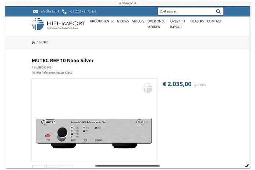
Task: Expand the PRODUCTEN menu chevron
Action: (112, 21)
